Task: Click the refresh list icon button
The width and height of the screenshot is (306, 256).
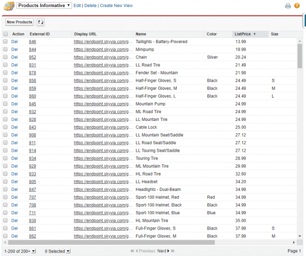Action: point(40,22)
